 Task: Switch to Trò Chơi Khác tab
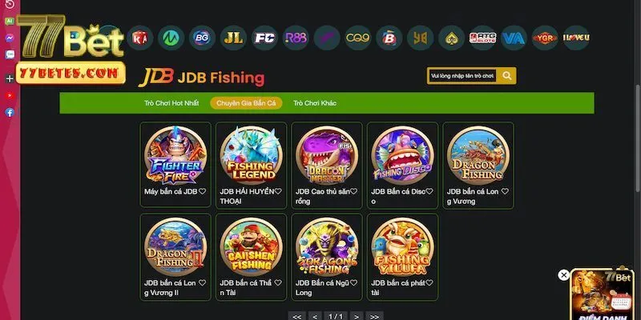coord(315,103)
